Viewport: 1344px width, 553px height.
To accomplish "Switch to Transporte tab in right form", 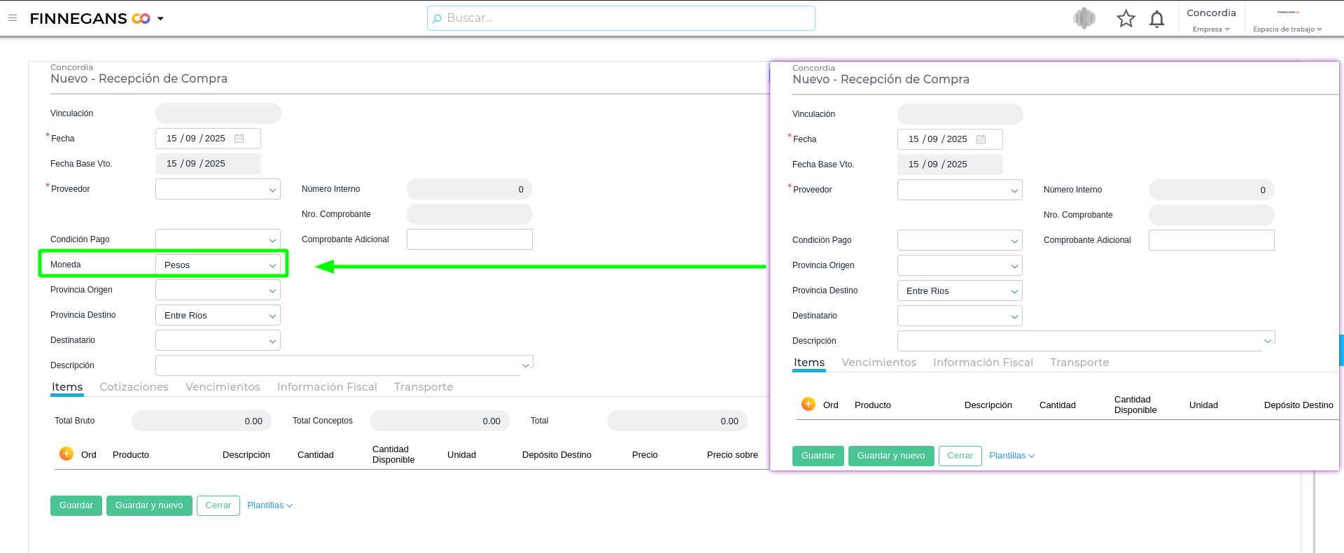I will pyautogui.click(x=1079, y=363).
